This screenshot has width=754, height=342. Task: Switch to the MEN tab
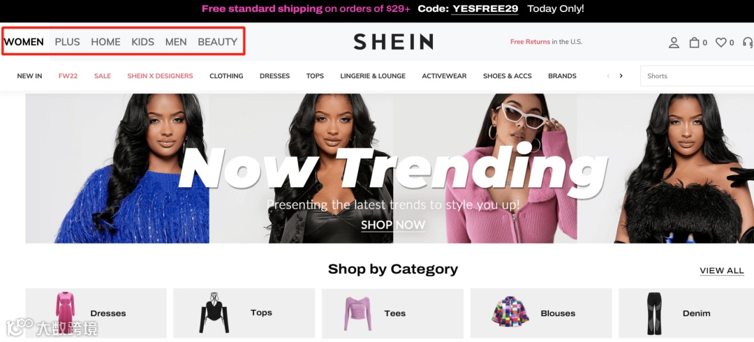point(176,42)
